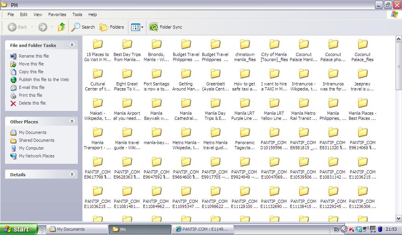The height and width of the screenshot is (235, 402).
Task: Select the 'Manila LRT Purple Line' folder
Action: coord(245,109)
